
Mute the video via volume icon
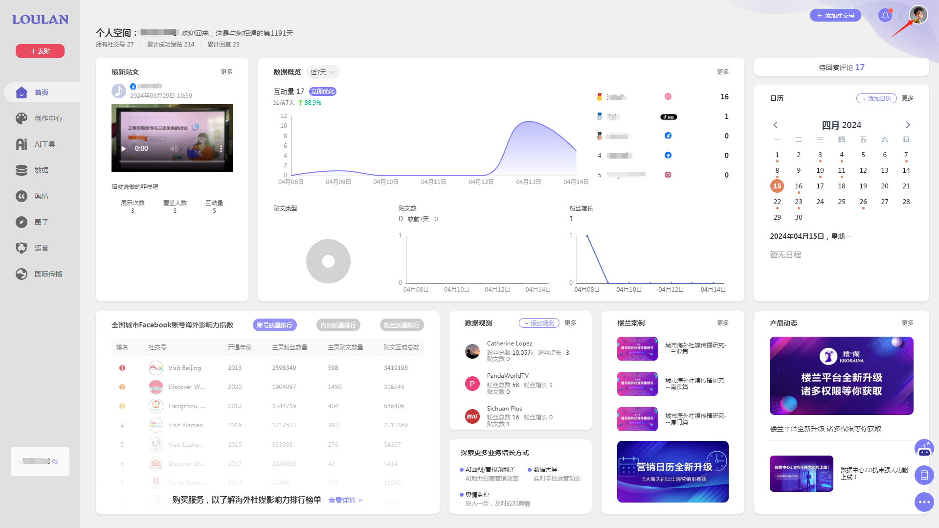(x=174, y=149)
